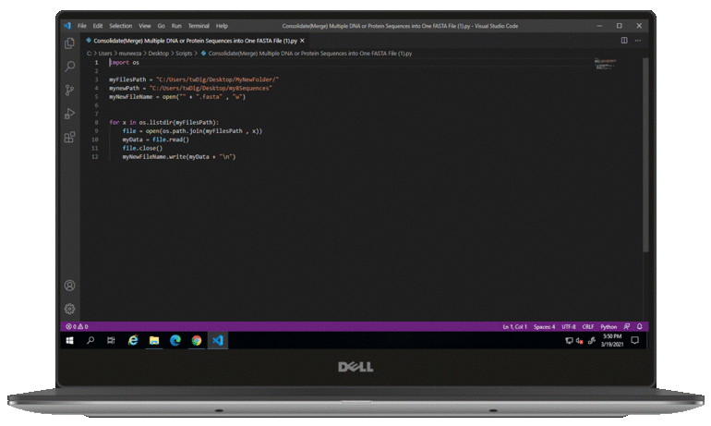Open the notifications bell in status bar
The image size is (711, 426).
639,326
